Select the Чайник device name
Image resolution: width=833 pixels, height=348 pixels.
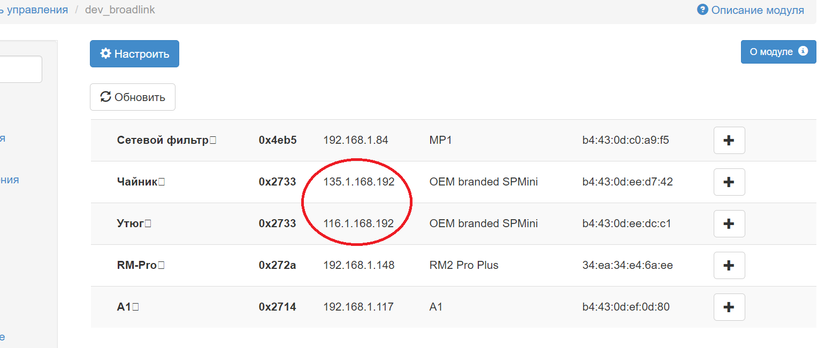point(137,182)
